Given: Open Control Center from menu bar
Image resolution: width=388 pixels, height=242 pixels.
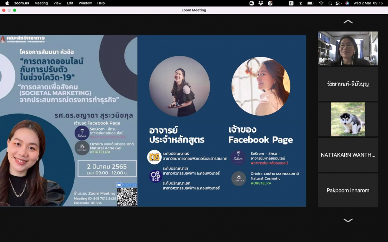Looking at the screenshot, I should pos(338,3).
